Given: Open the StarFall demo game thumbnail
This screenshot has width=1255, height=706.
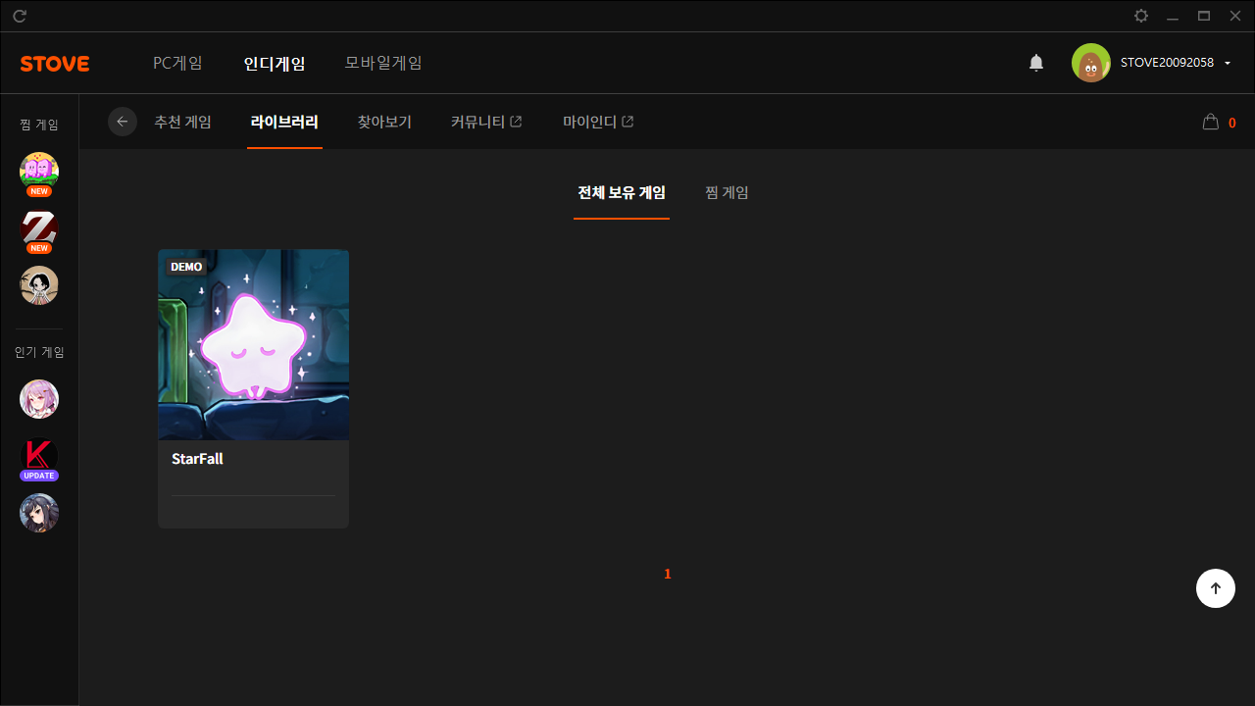Looking at the screenshot, I should coord(253,344).
